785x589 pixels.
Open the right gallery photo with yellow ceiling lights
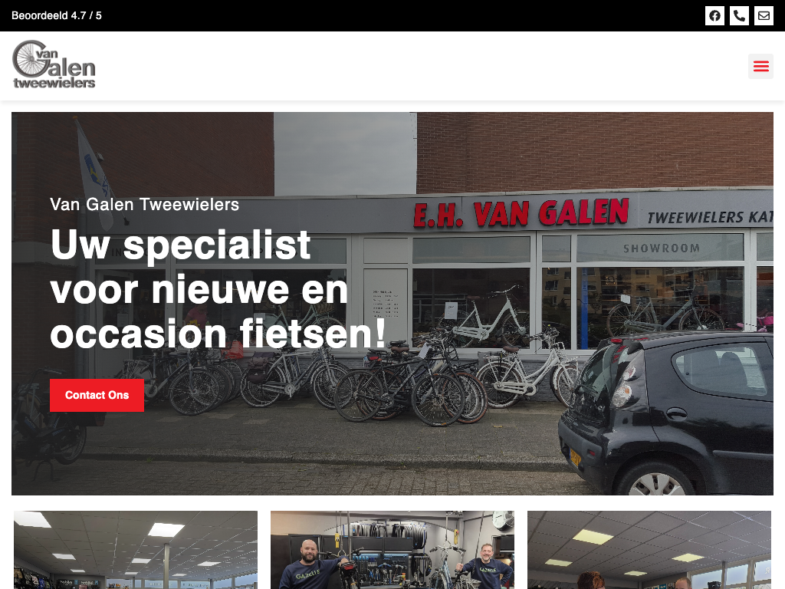point(649,550)
